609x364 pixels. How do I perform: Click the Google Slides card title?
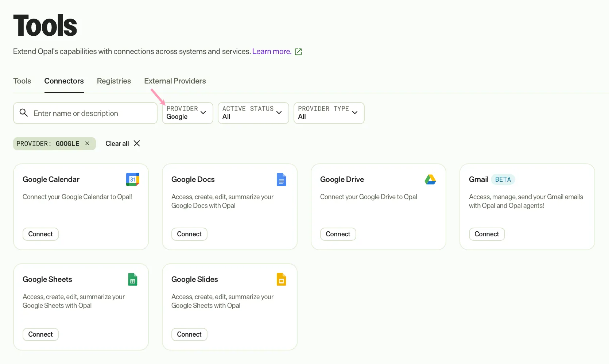[x=195, y=279]
